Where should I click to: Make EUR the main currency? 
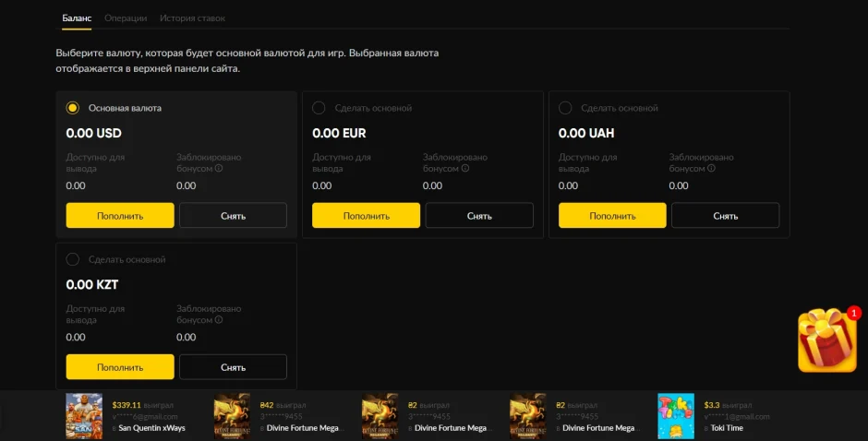[319, 108]
